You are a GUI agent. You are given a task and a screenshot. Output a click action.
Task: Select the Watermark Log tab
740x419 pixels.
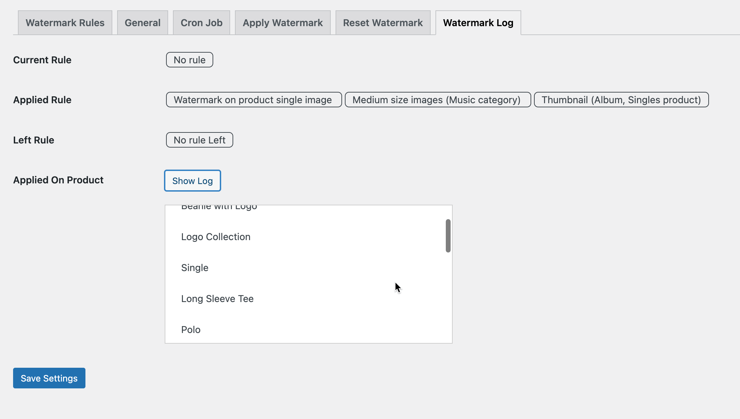pyautogui.click(x=478, y=22)
